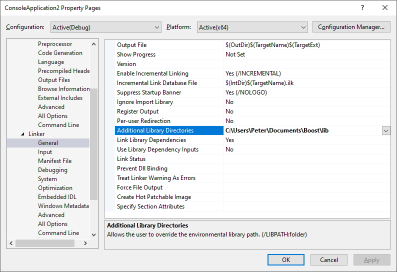
Task: Open the Platform dropdown
Action: 252,27
